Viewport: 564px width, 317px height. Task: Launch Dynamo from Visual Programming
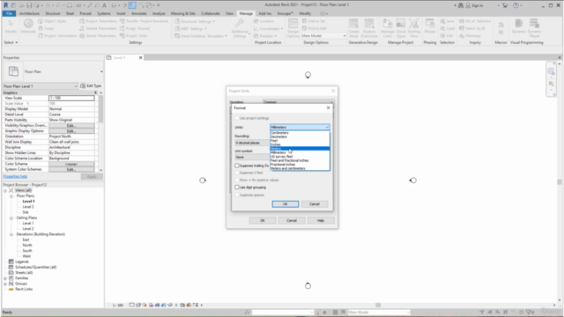click(518, 26)
